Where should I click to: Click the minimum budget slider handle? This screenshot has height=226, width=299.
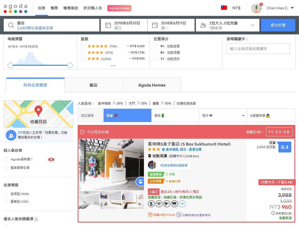point(10,65)
